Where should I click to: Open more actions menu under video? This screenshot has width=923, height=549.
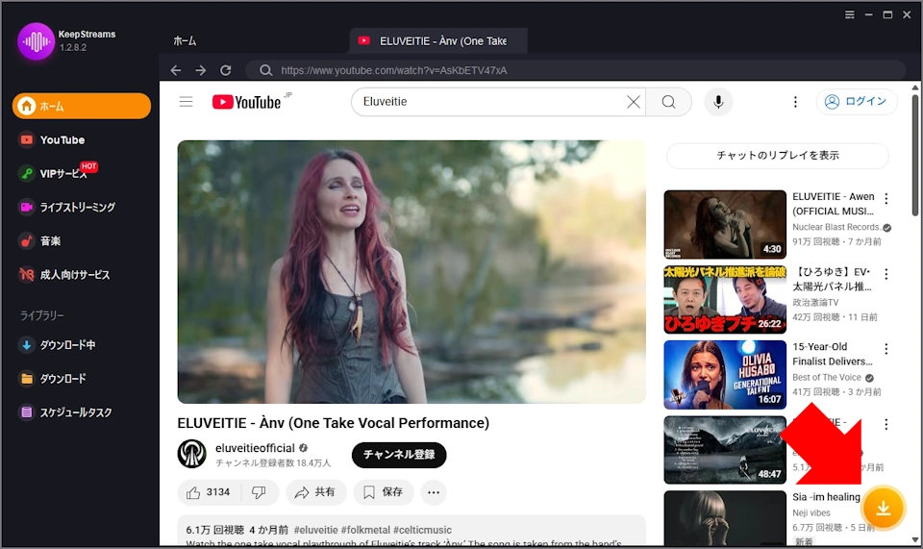[x=434, y=492]
